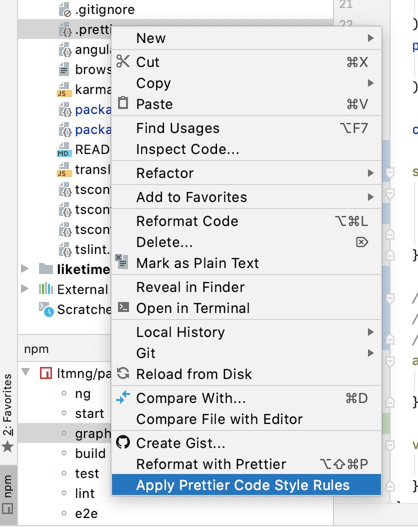Open the npm side tool tab
This screenshot has height=527, width=418.
click(8, 494)
